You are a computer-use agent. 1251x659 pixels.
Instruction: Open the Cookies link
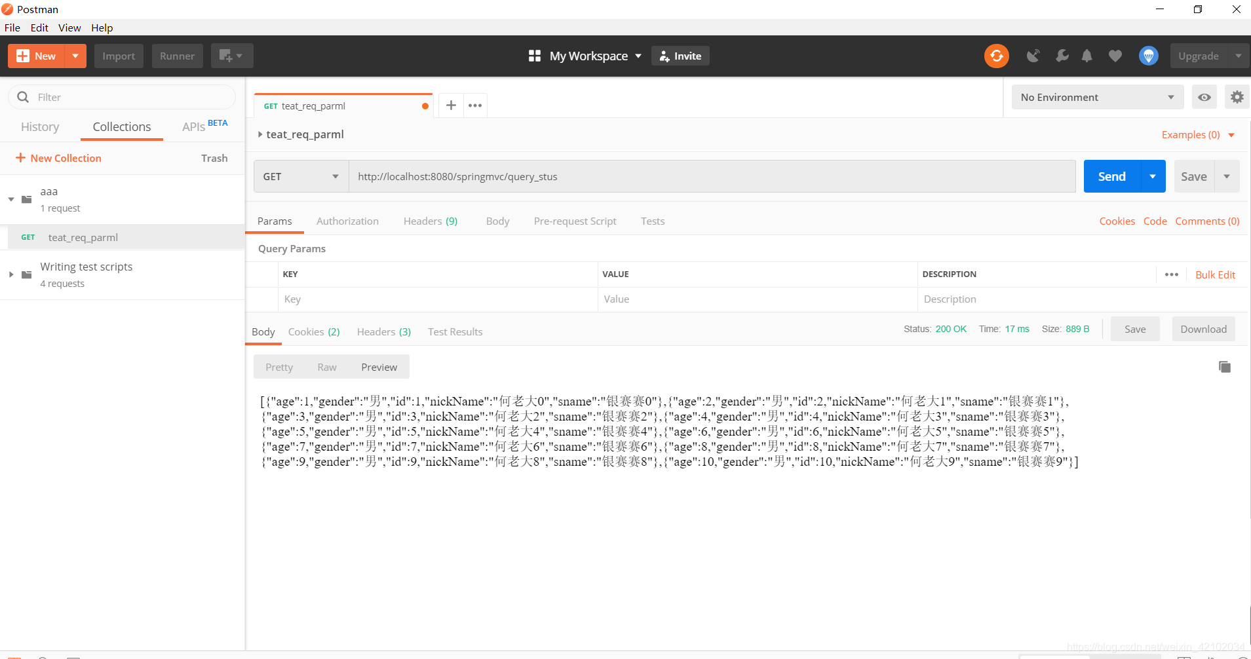pyautogui.click(x=1117, y=221)
